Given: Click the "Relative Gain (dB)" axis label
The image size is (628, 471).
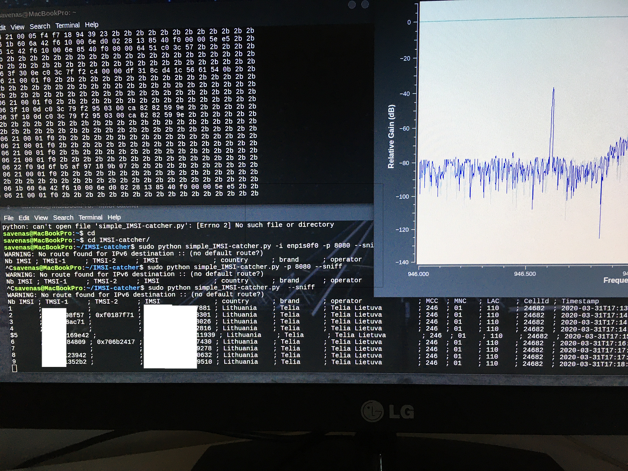Looking at the screenshot, I should tap(391, 136).
